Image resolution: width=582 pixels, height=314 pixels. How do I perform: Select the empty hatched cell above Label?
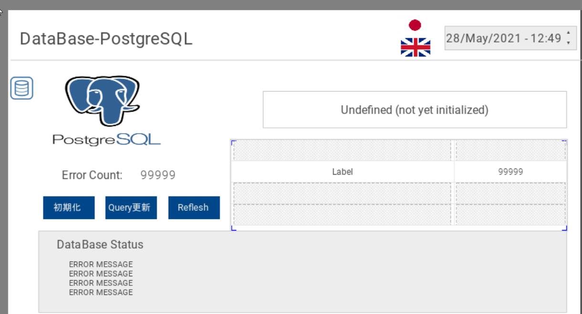(x=342, y=151)
